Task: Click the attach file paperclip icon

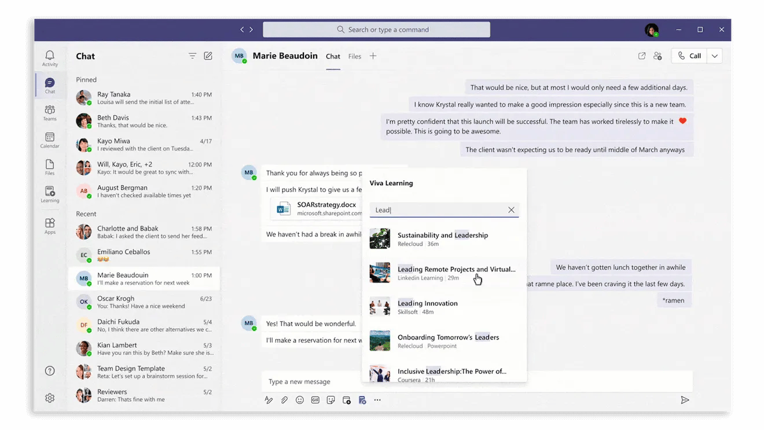Action: 284,400
